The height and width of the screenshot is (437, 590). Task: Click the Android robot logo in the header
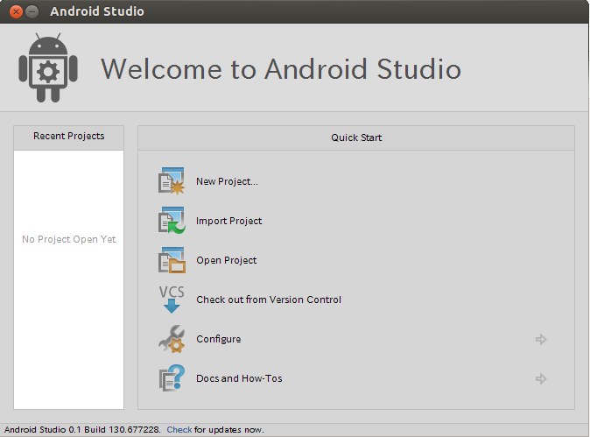(48, 67)
